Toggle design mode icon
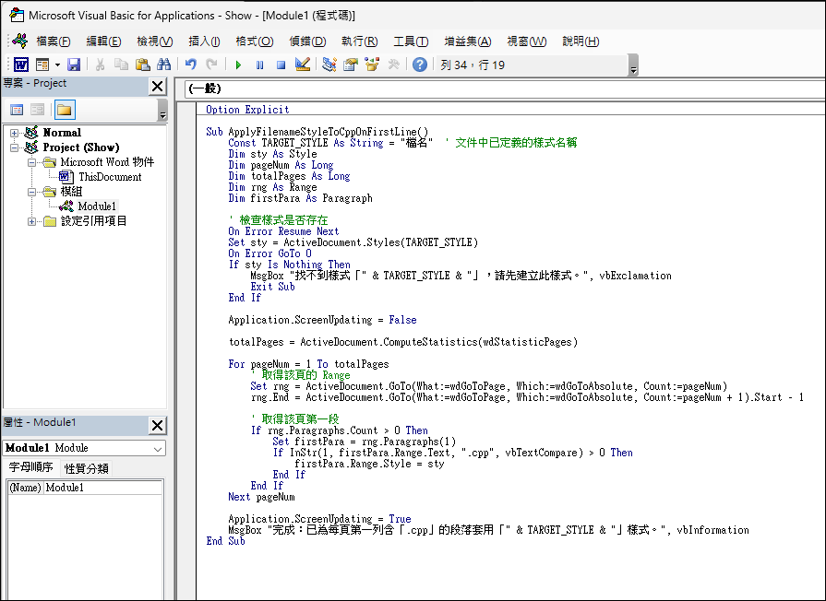 (x=302, y=65)
